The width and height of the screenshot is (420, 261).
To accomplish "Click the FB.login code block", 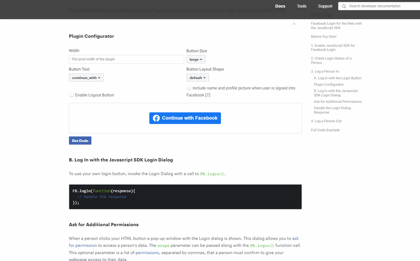I will coord(185,197).
